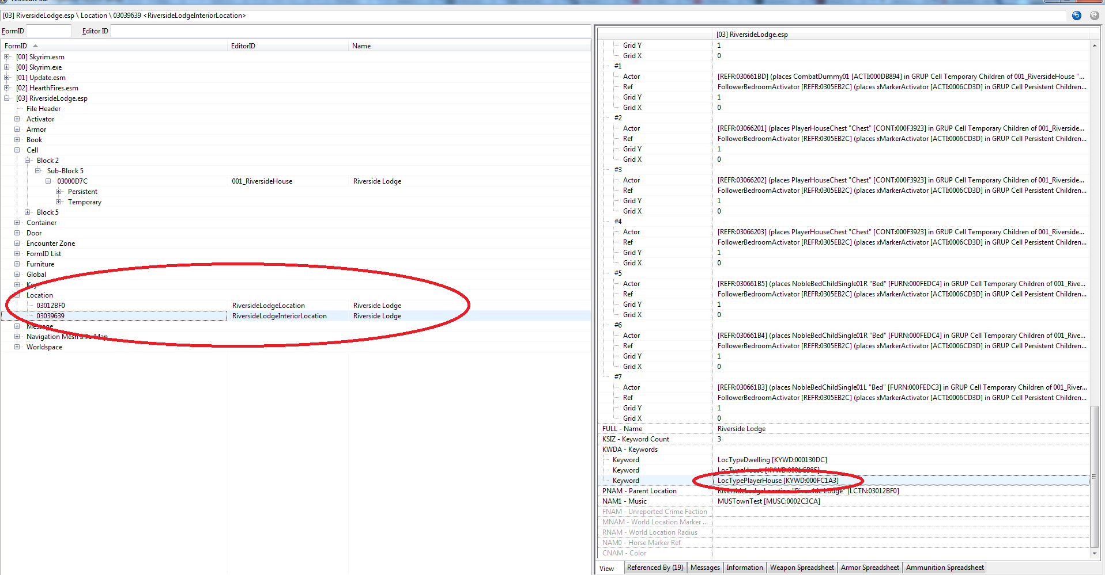The width and height of the screenshot is (1105, 575).
Task: Click the [03] RiversideLodge.esp column header
Action: [901, 35]
